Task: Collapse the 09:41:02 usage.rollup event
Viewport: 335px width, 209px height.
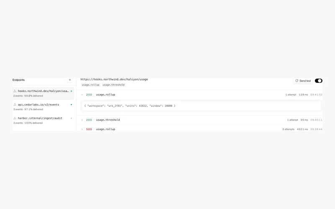Action: click(82, 95)
